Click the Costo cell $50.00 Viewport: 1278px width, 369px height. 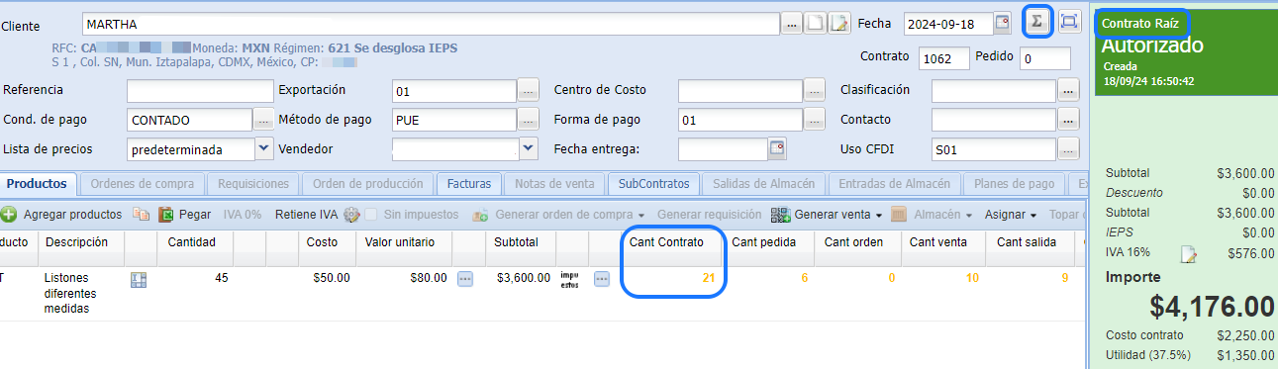331,278
